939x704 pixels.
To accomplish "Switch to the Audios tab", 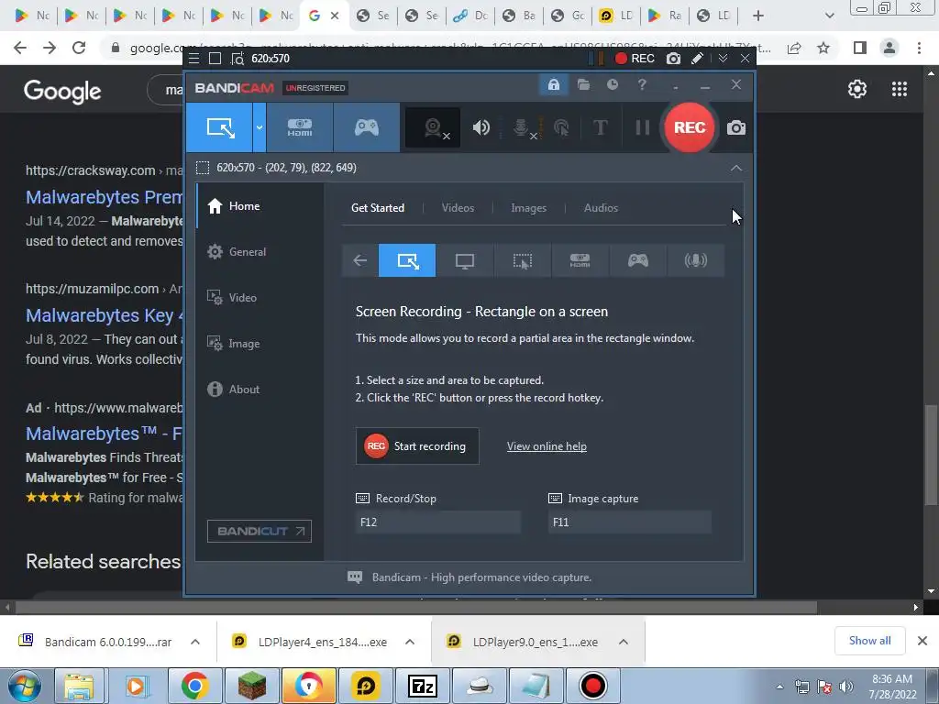I will tap(601, 208).
